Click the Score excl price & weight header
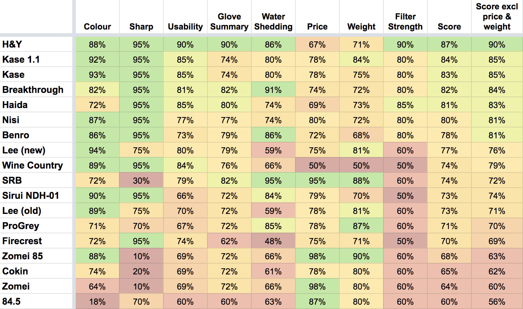Screen dimensions: 523x309 pos(497,17)
